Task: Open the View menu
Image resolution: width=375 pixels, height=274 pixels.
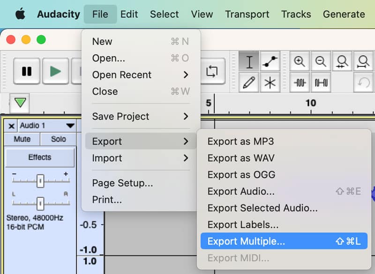Action: 202,14
